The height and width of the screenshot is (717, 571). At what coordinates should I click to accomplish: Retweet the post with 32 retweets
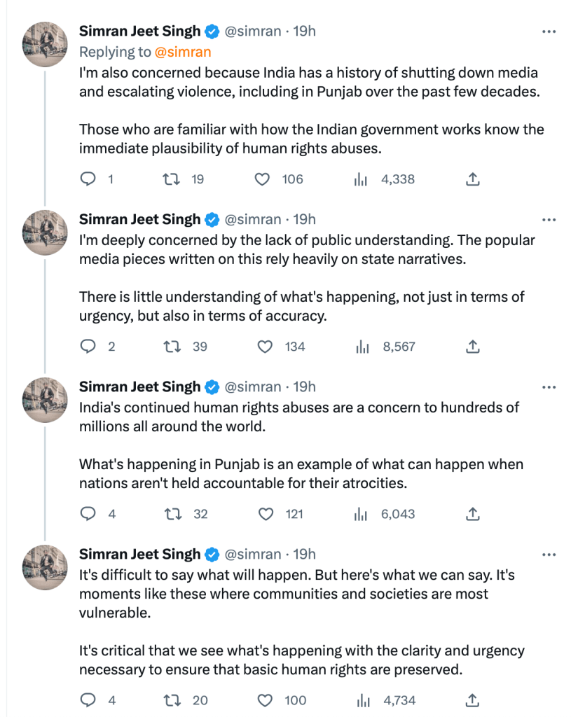point(170,514)
